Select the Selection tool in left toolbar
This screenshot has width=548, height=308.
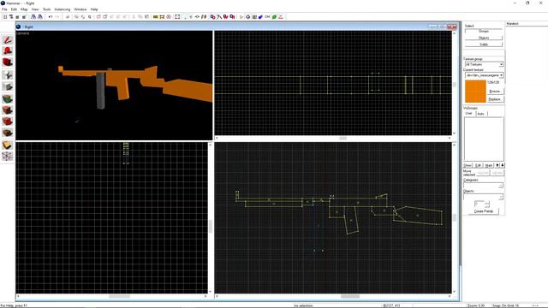point(8,39)
